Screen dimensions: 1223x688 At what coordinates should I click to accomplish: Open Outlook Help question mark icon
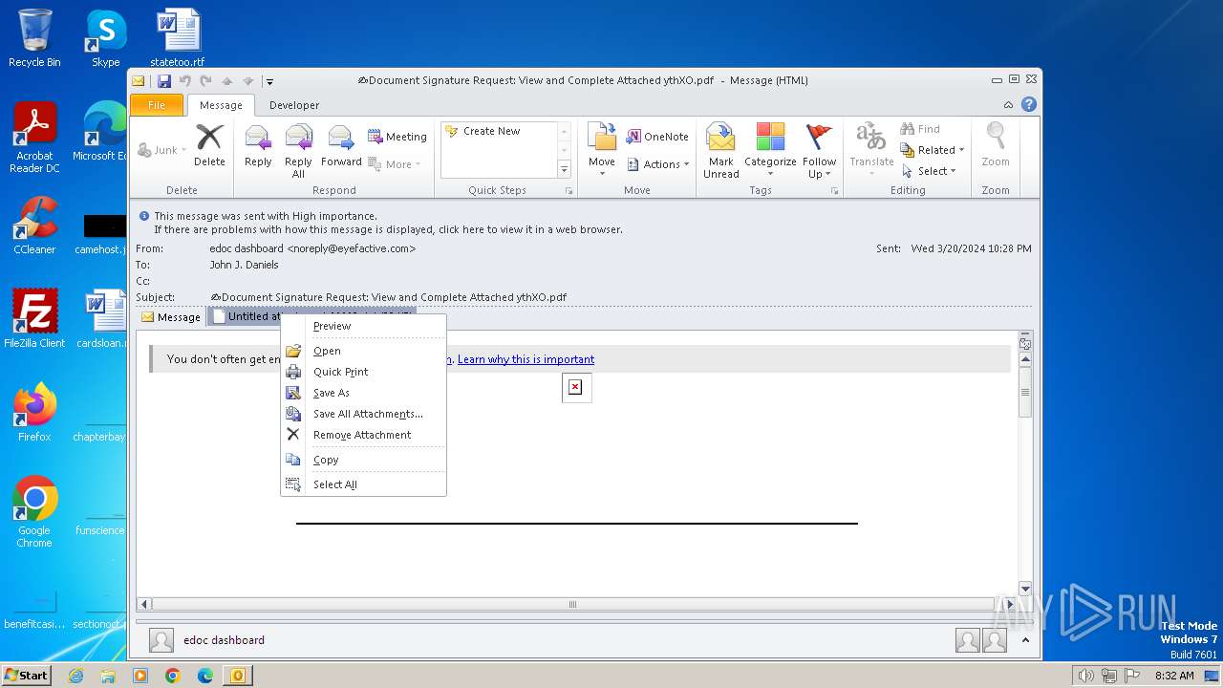click(1029, 104)
